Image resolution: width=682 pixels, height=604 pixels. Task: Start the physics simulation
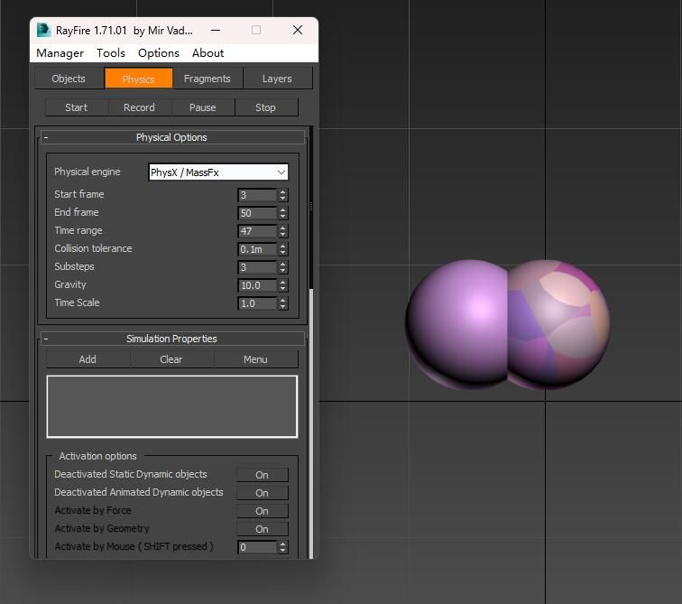[77, 107]
